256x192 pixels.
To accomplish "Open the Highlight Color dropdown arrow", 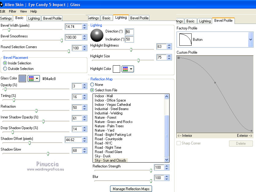I will click(131, 69).
